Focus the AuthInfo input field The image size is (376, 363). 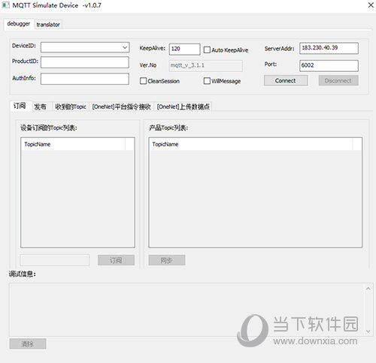85,79
